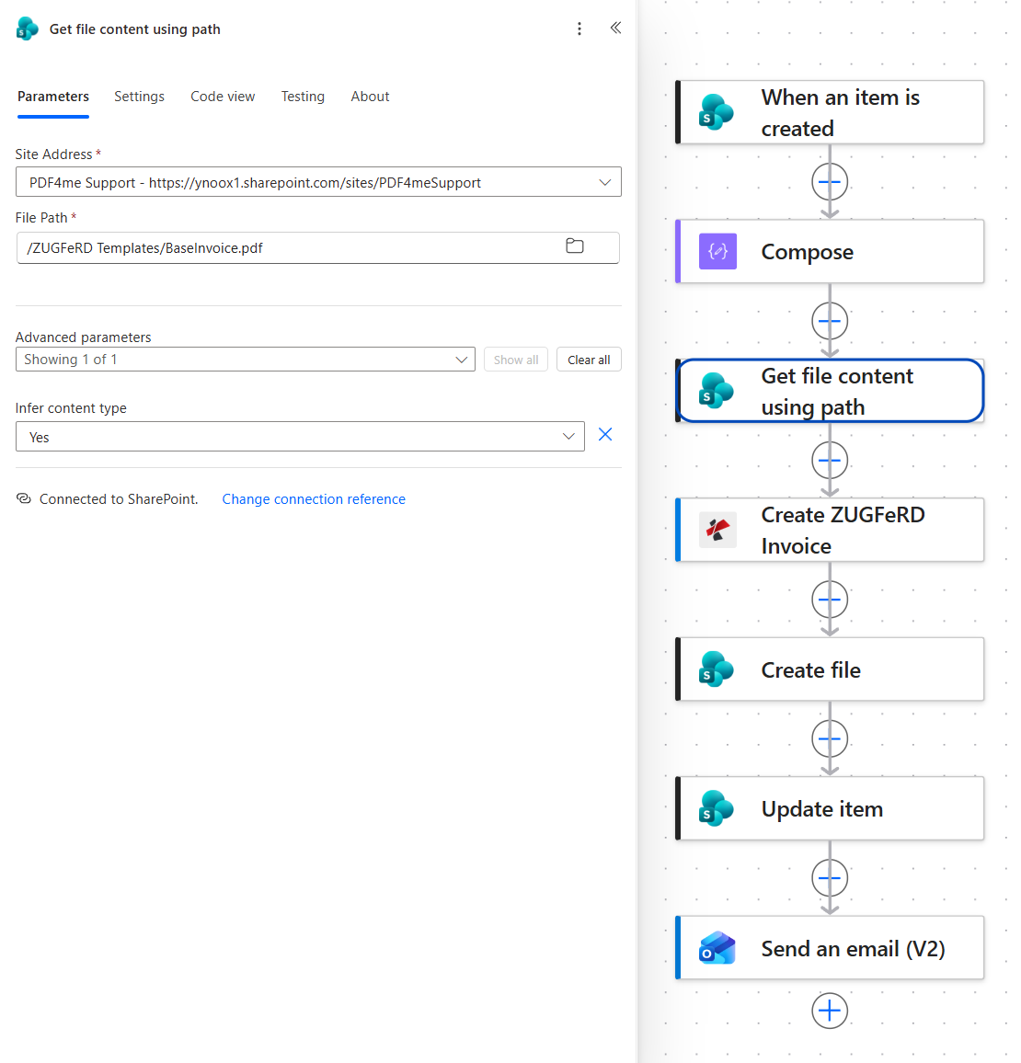Viewport: 1021px width, 1063px height.
Task: Insert step after Create file
Action: [x=829, y=739]
